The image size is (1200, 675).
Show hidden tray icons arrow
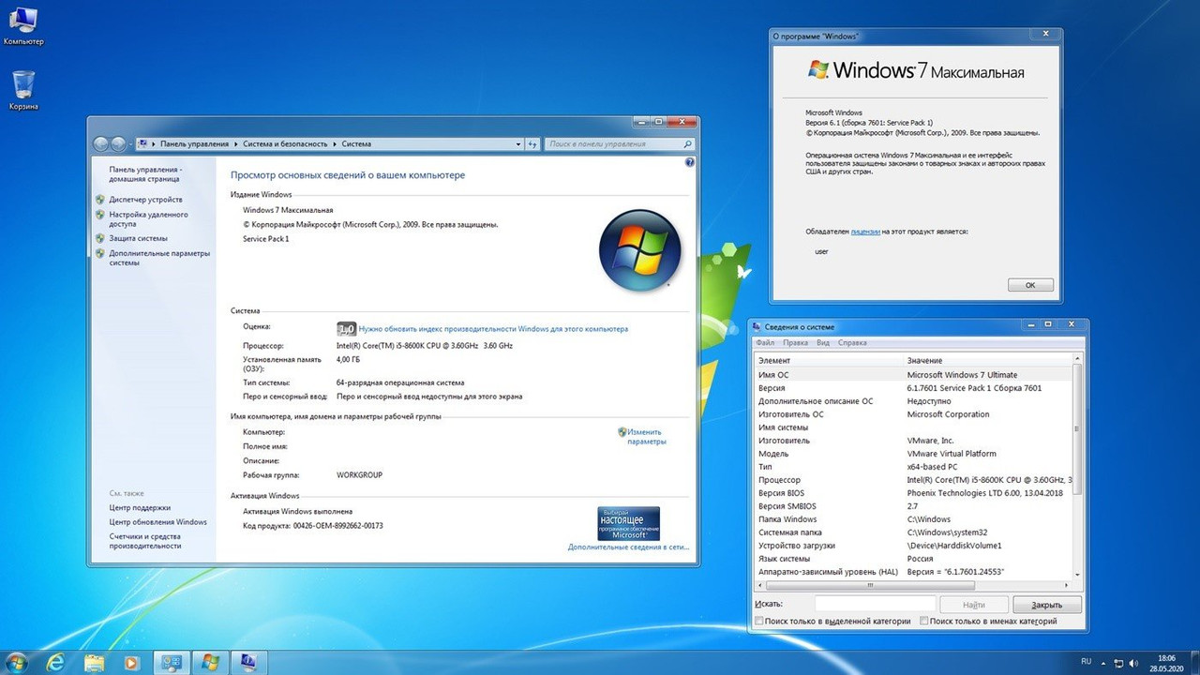(x=1105, y=662)
